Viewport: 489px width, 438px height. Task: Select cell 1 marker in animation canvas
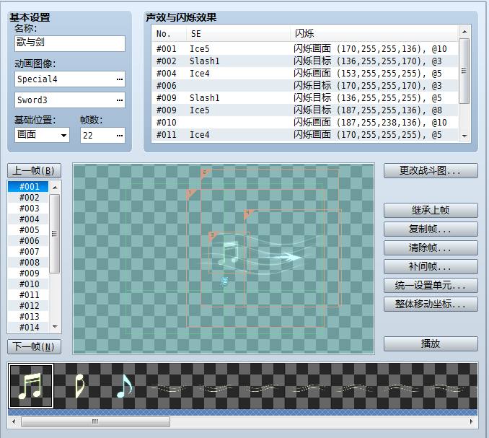click(x=190, y=193)
